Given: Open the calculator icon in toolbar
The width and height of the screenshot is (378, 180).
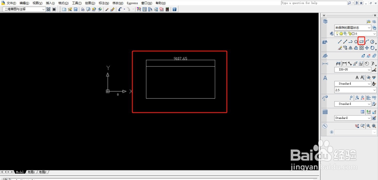Looking at the screenshot, I should point(167,9).
